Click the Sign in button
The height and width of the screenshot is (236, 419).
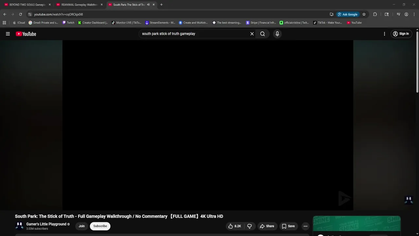(x=401, y=34)
